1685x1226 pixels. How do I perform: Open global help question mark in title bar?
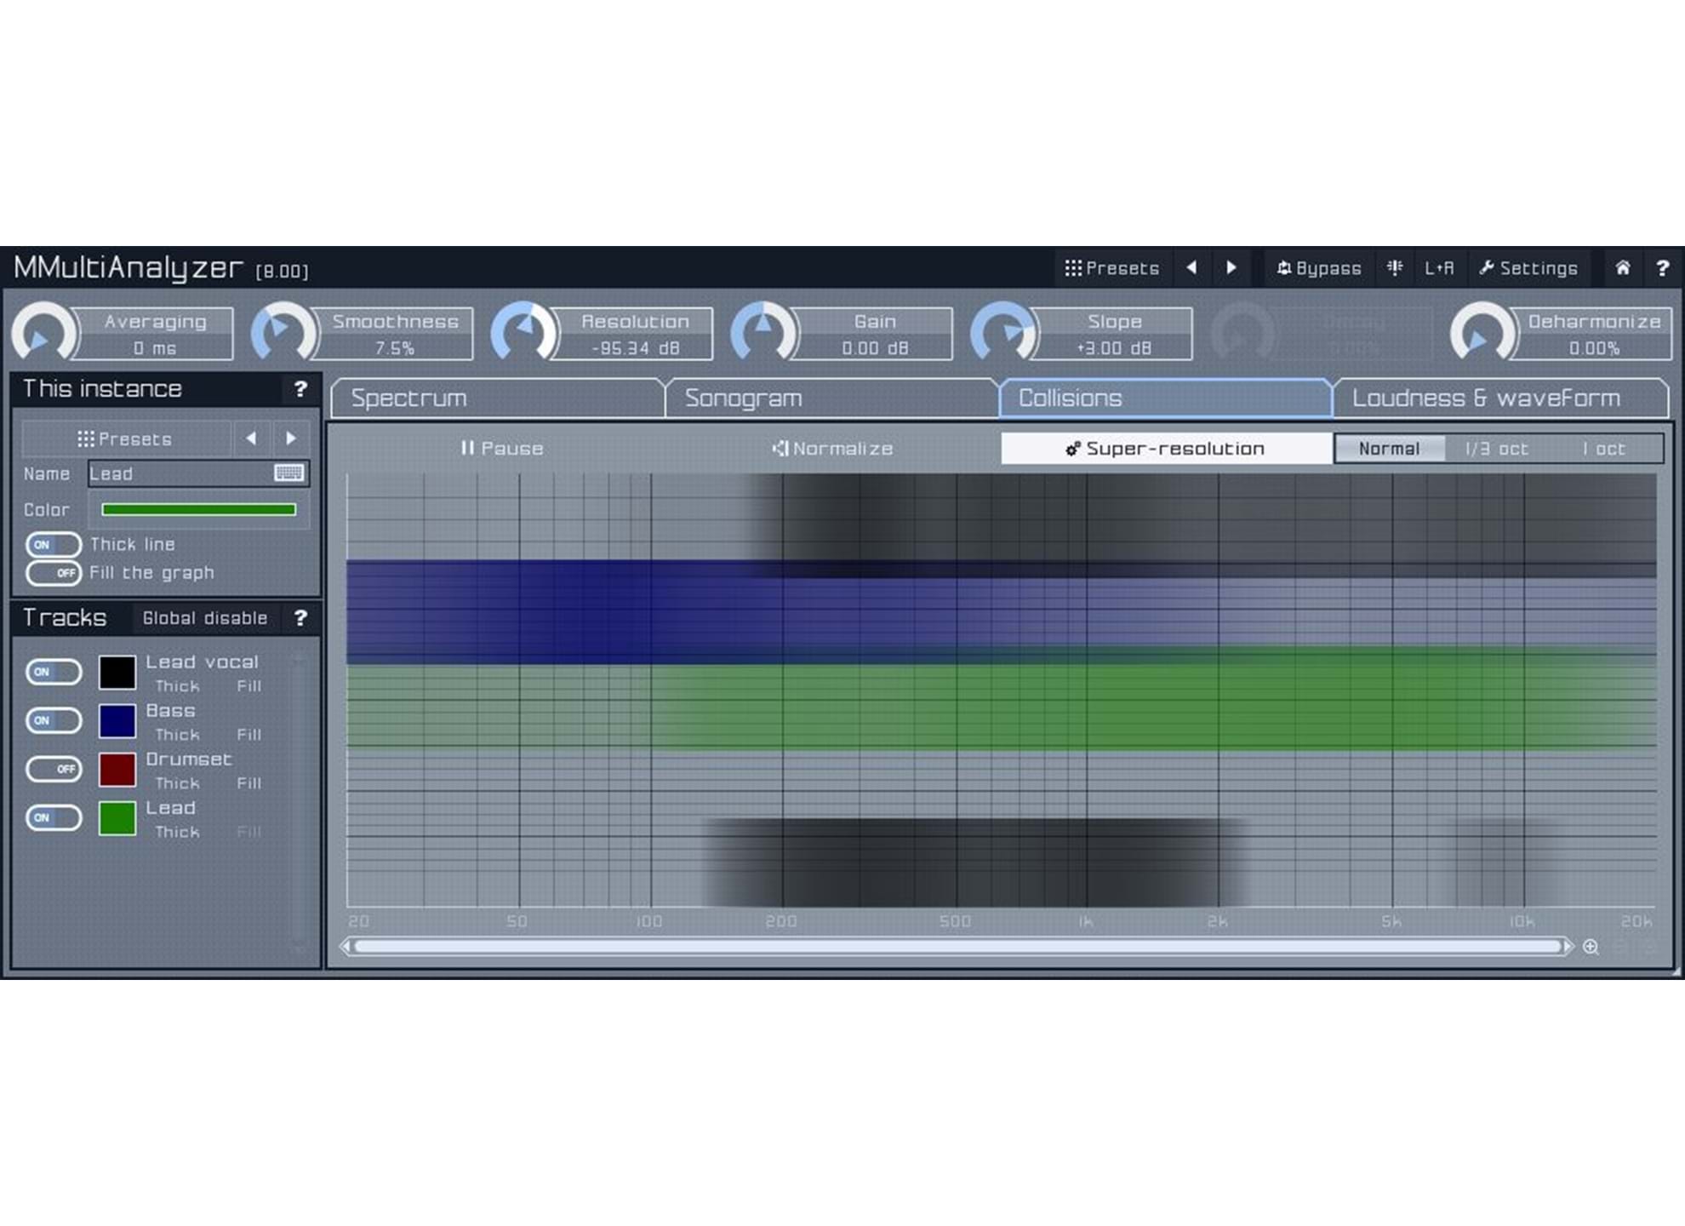point(1662,268)
